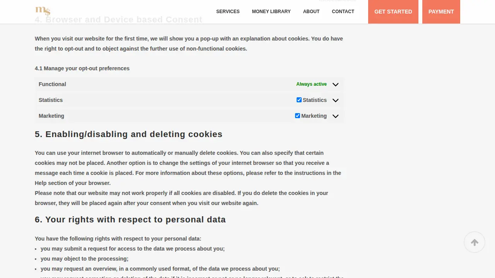Viewport: 495px width, 278px height.
Task: Click the Payment button
Action: (x=441, y=12)
